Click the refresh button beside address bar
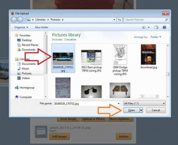 120,20
